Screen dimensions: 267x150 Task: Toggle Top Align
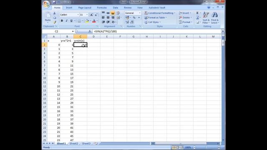[x=103, y=13]
